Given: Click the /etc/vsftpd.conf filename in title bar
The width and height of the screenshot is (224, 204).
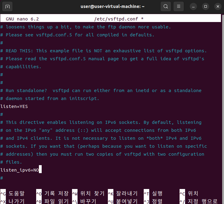Looking at the screenshot, I should (116, 19).
